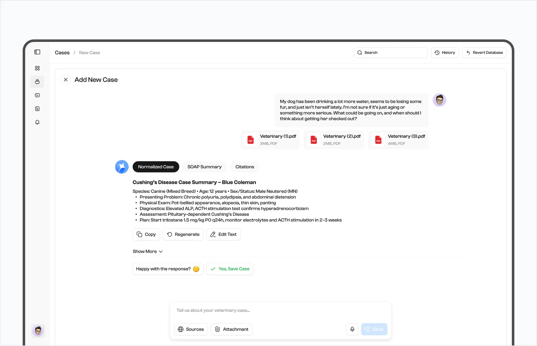Open Veterinary (3).pdf attachment
This screenshot has height=346, width=537.
pos(399,140)
